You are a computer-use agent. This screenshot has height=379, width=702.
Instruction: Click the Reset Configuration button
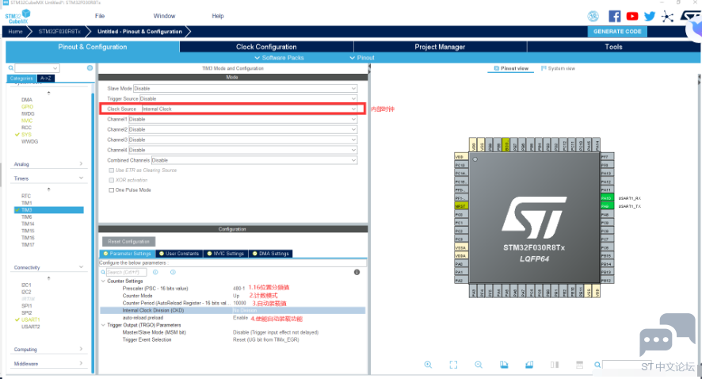[x=128, y=242]
